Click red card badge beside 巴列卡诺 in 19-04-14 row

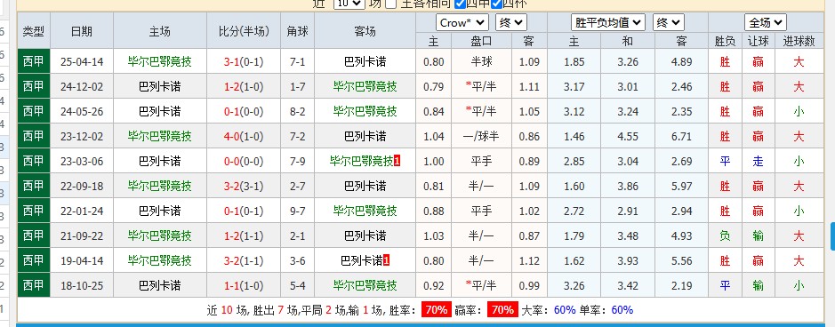pyautogui.click(x=387, y=260)
